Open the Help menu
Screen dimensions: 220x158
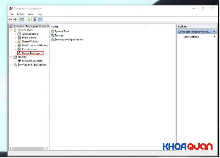[x=39, y=14]
